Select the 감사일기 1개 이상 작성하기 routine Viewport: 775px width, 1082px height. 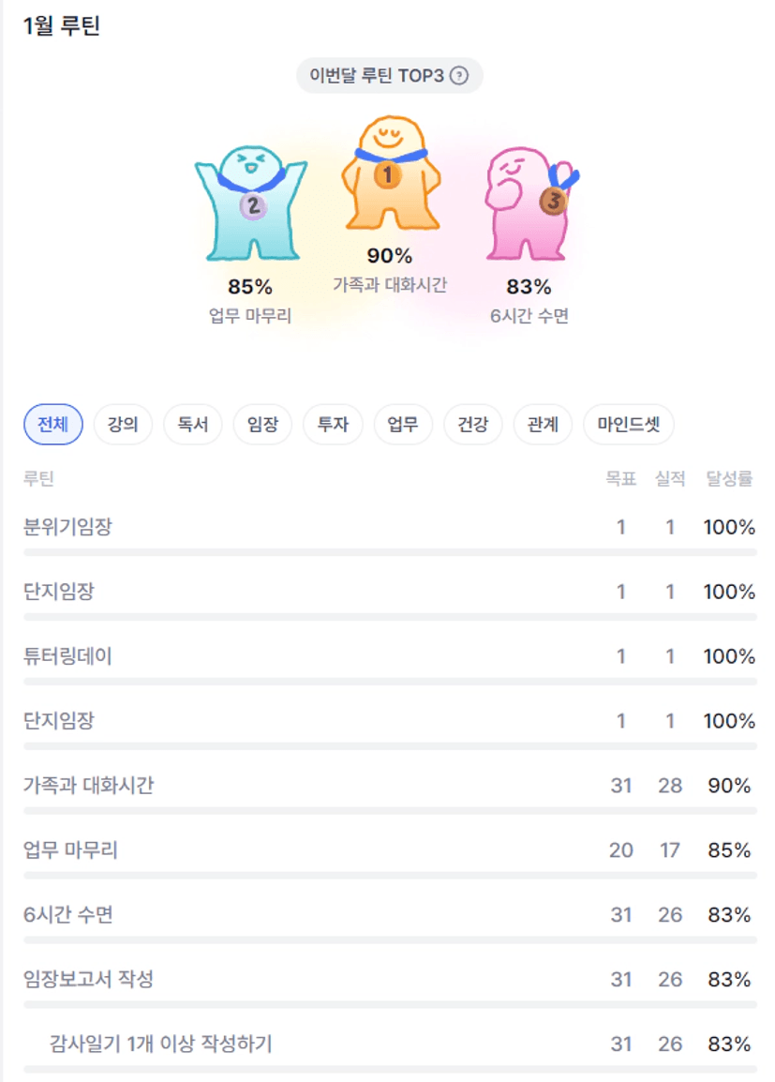coord(160,1044)
